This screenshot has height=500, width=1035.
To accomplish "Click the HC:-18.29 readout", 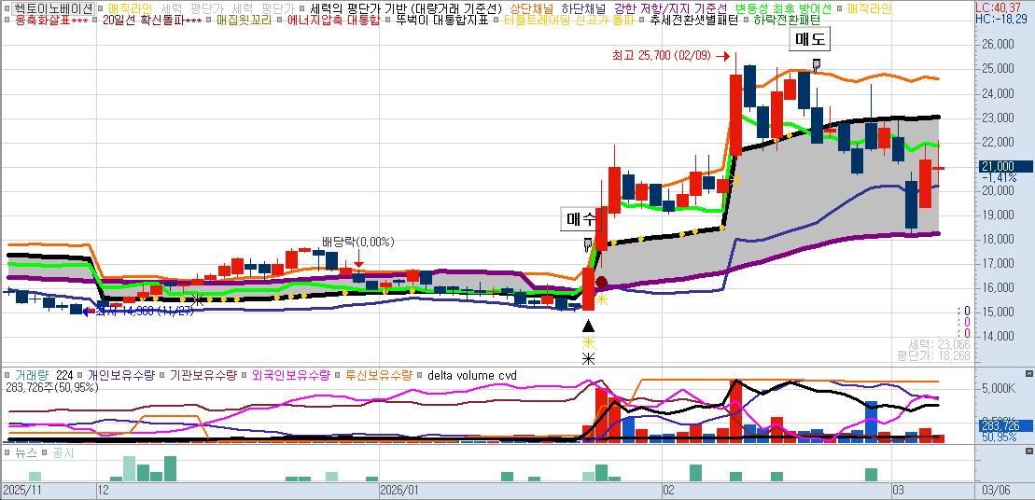I will coord(1003,18).
